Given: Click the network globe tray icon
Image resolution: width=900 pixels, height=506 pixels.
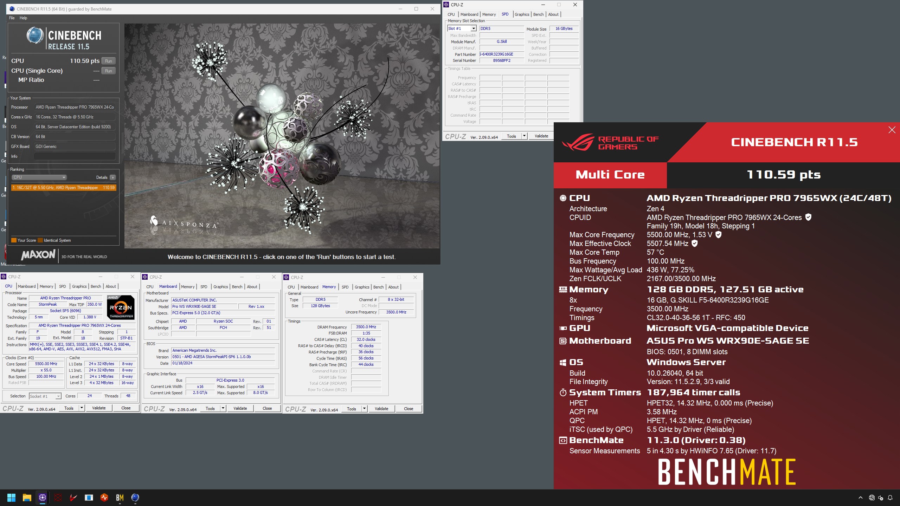Looking at the screenshot, I should click(872, 498).
